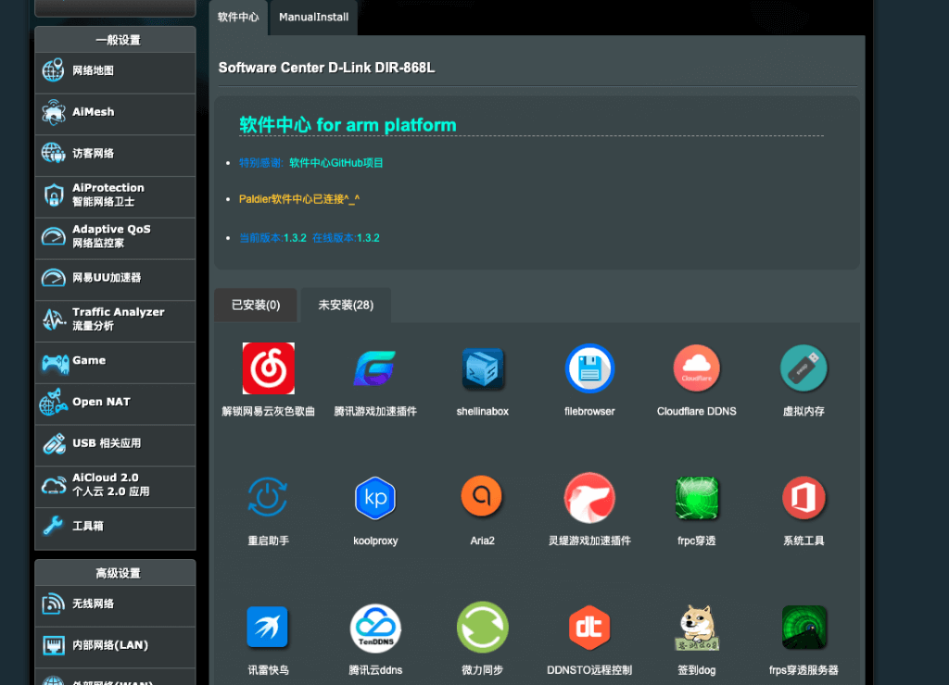Open the 腾讯云ddns TenDDNS icon

point(375,628)
